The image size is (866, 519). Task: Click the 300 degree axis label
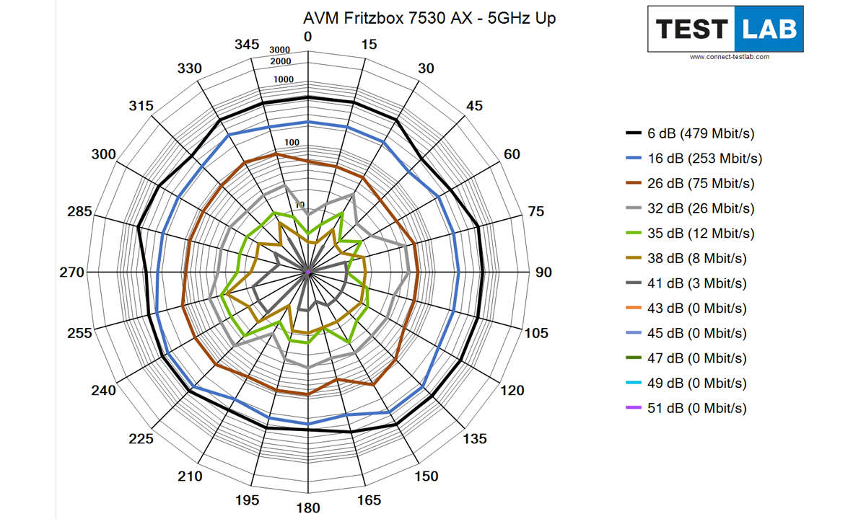click(x=105, y=154)
